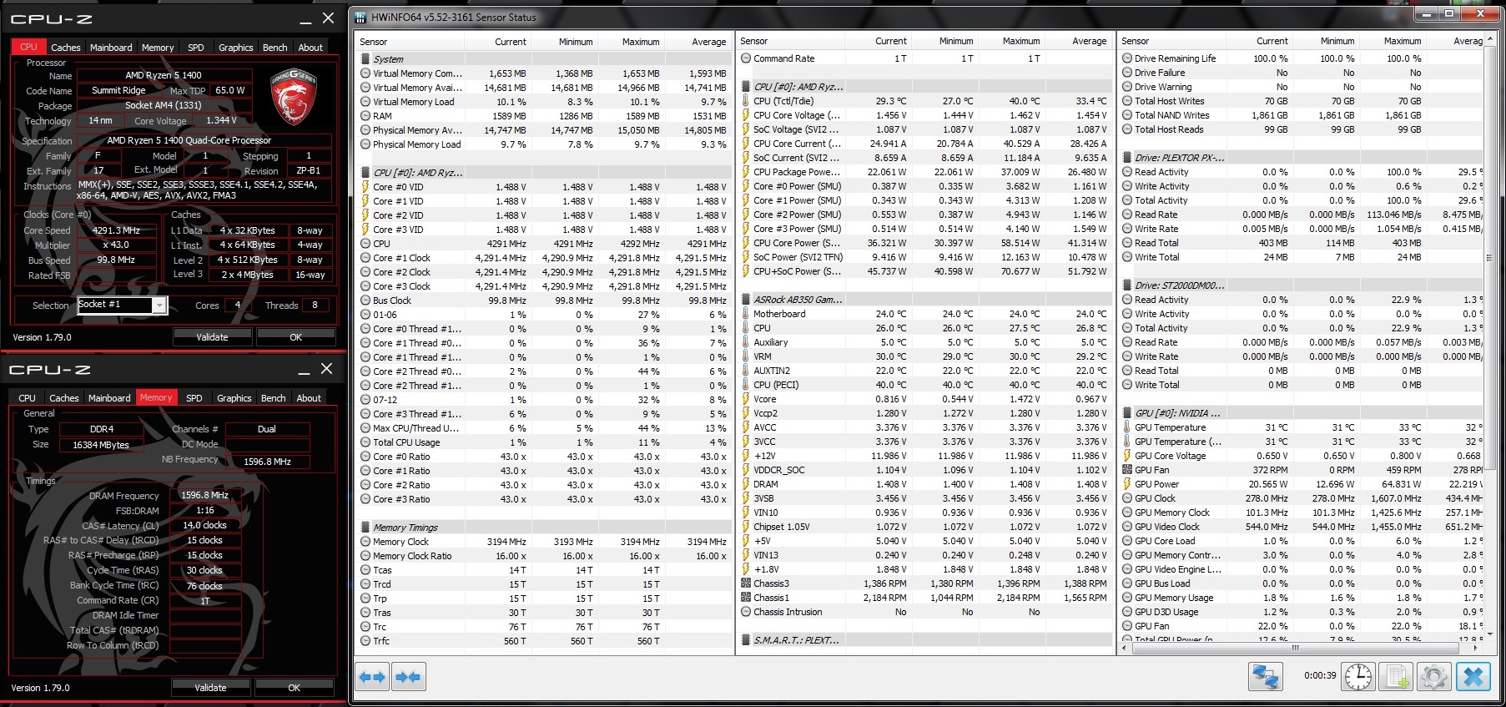Image resolution: width=1506 pixels, height=707 pixels.
Task: Select the GPU Core Load row
Action: [x=1302, y=541]
